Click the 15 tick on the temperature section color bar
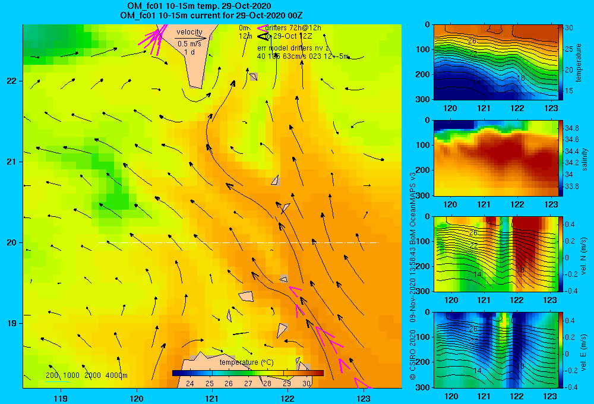The height and width of the screenshot is (404, 594). pos(569,91)
